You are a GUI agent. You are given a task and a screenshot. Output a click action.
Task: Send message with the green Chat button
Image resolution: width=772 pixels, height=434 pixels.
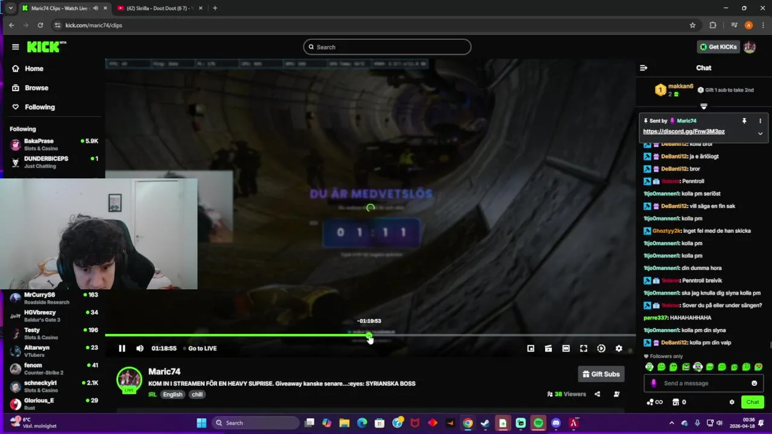tap(753, 402)
